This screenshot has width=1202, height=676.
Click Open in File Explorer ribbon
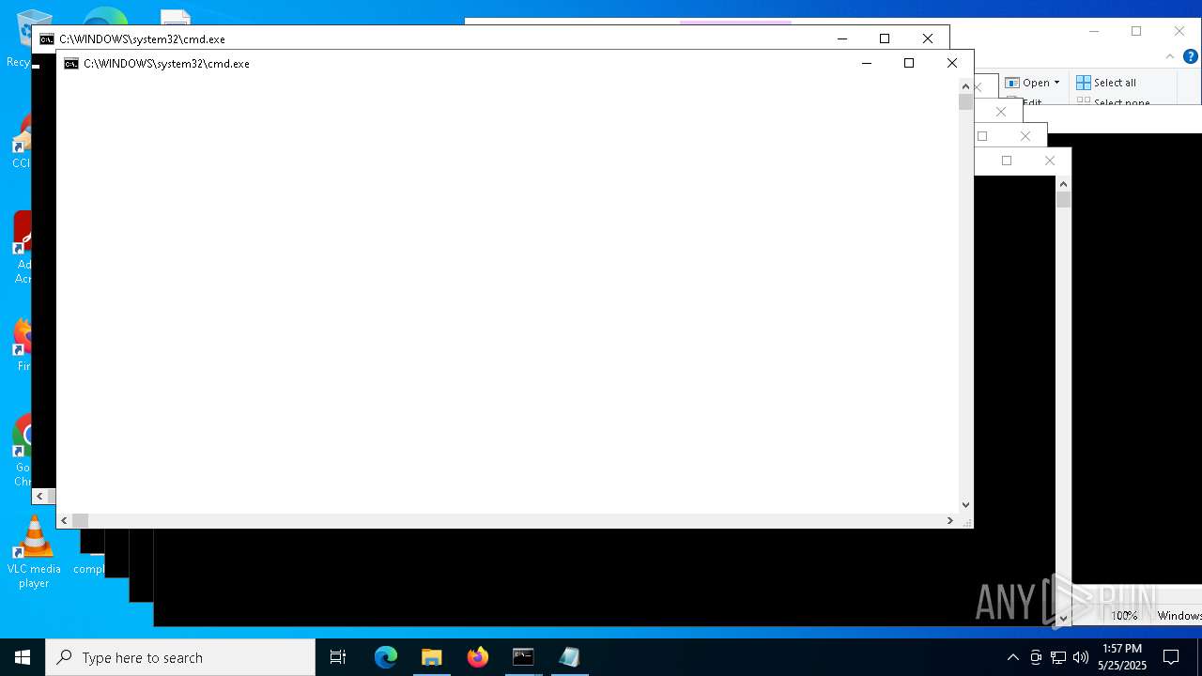1027,83
